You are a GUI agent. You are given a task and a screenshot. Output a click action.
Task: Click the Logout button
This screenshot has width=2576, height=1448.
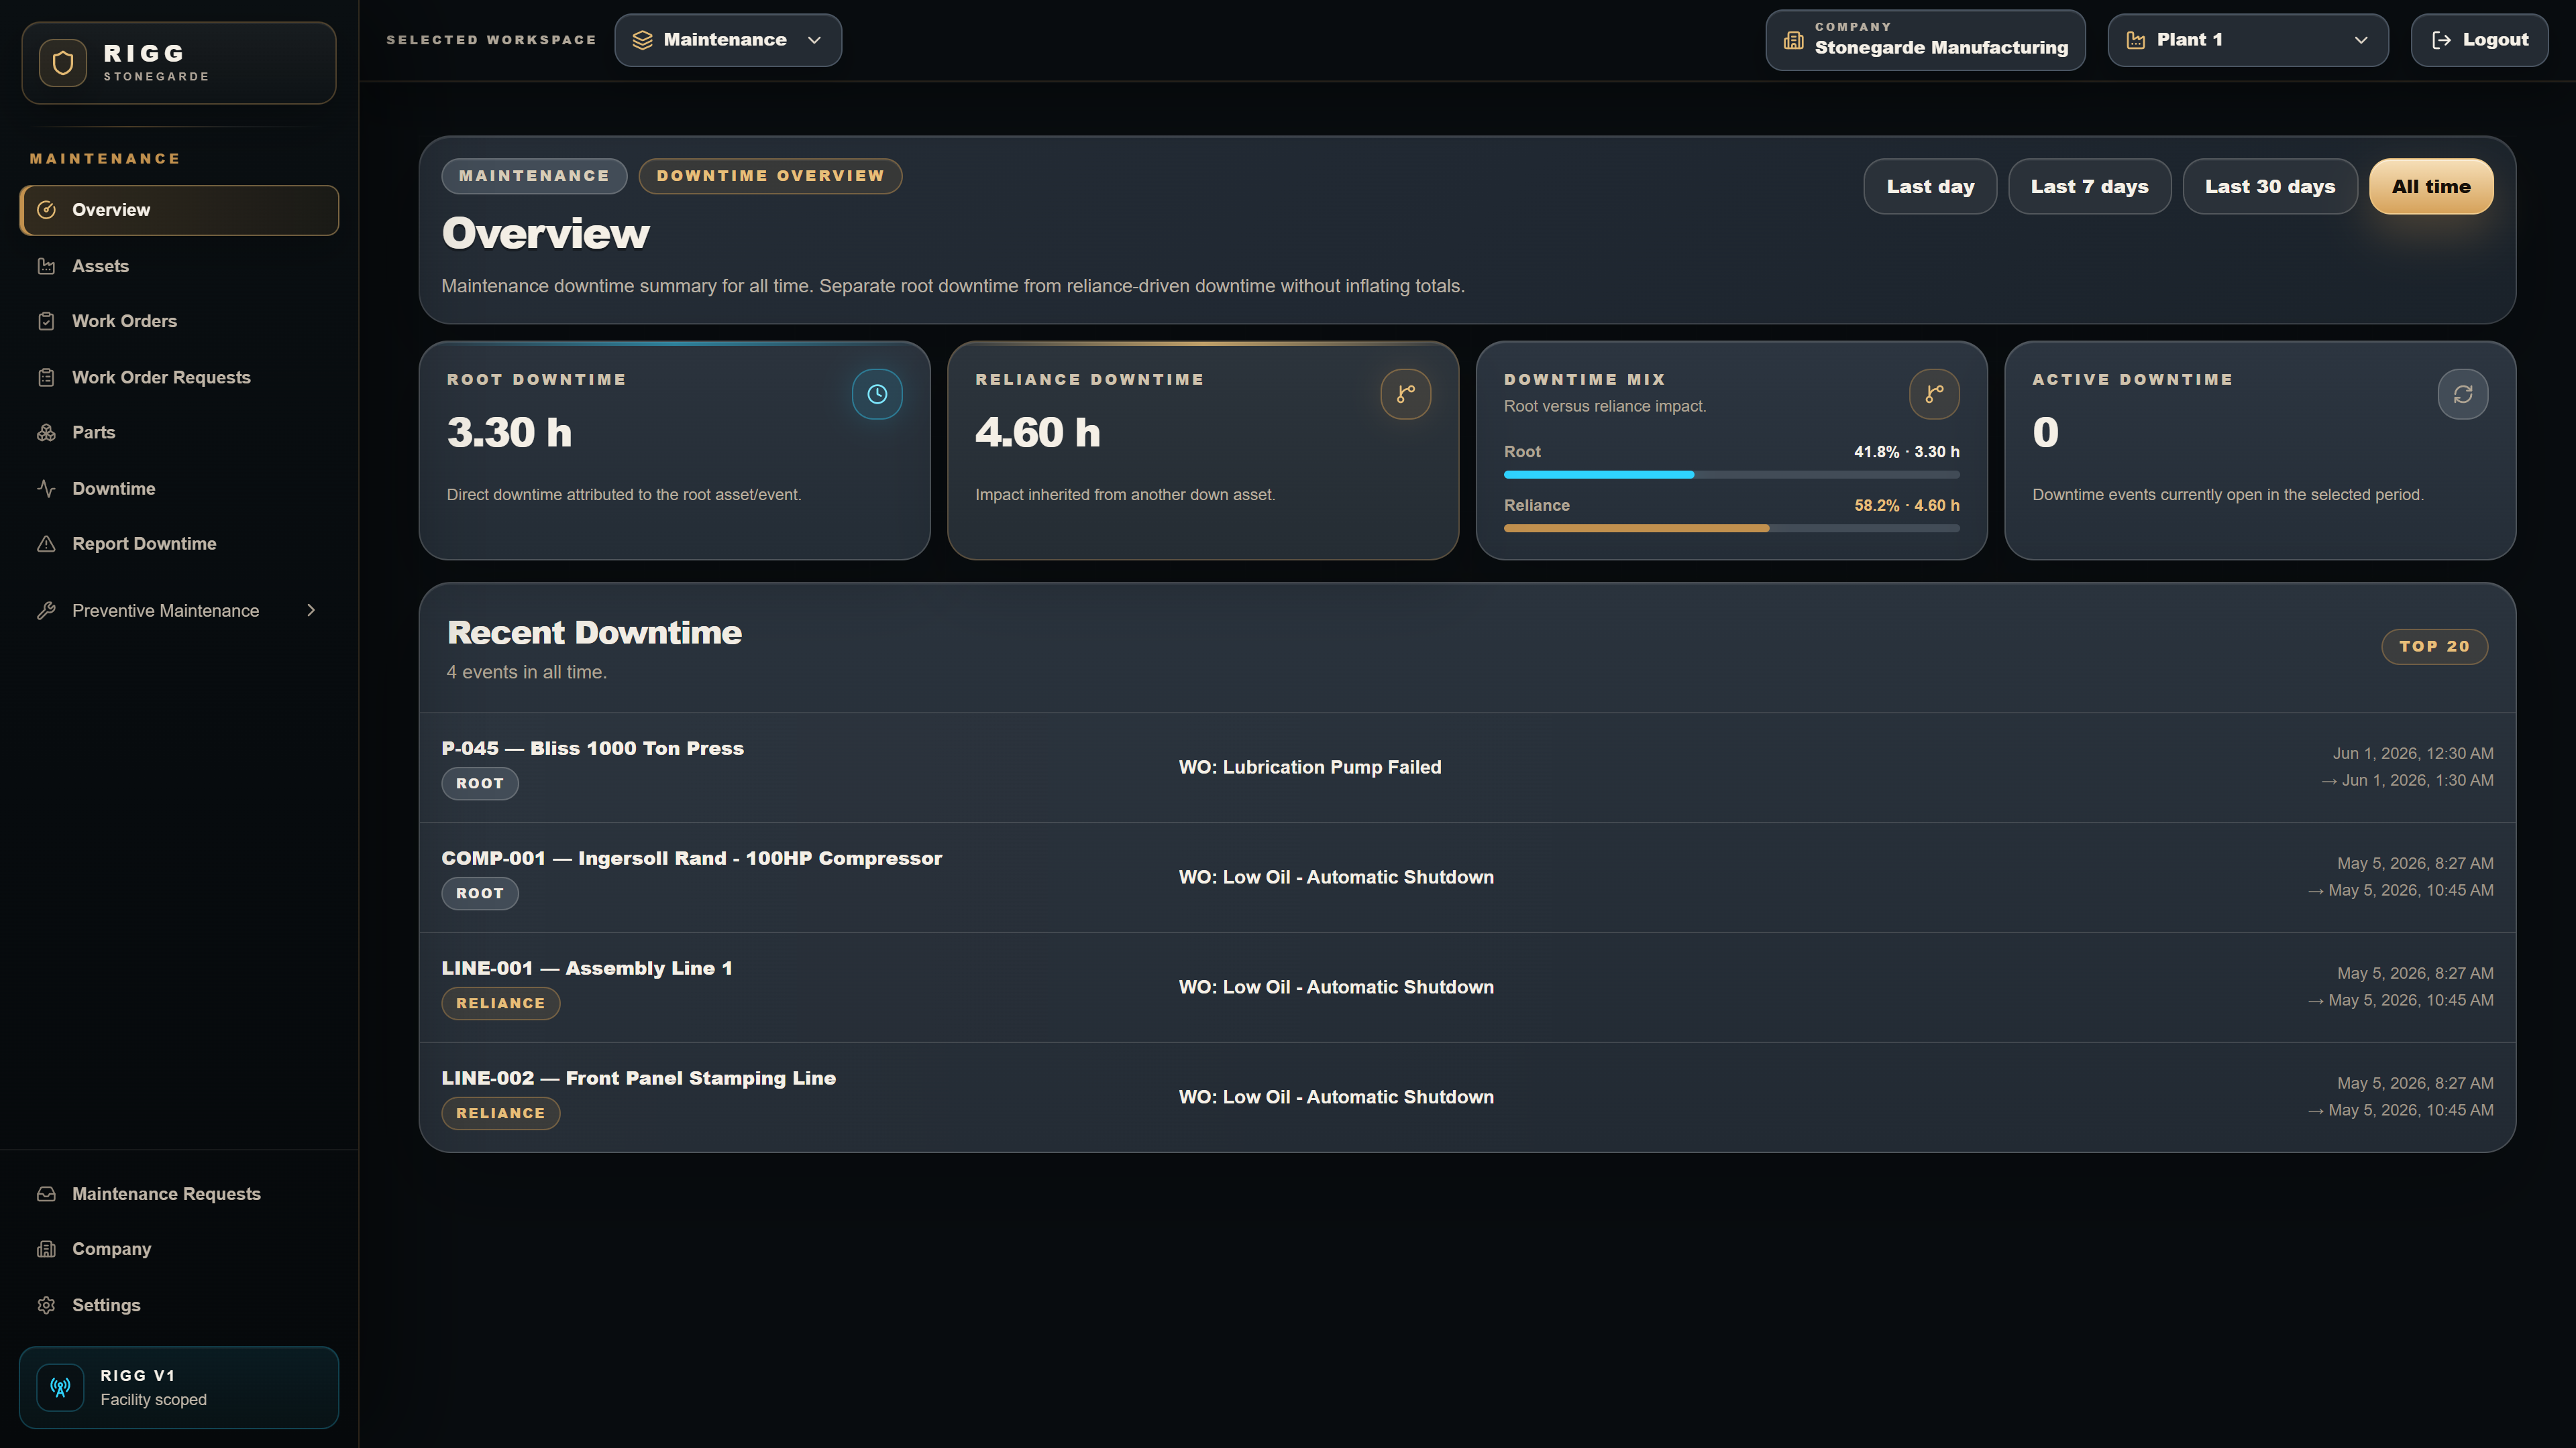(2479, 40)
